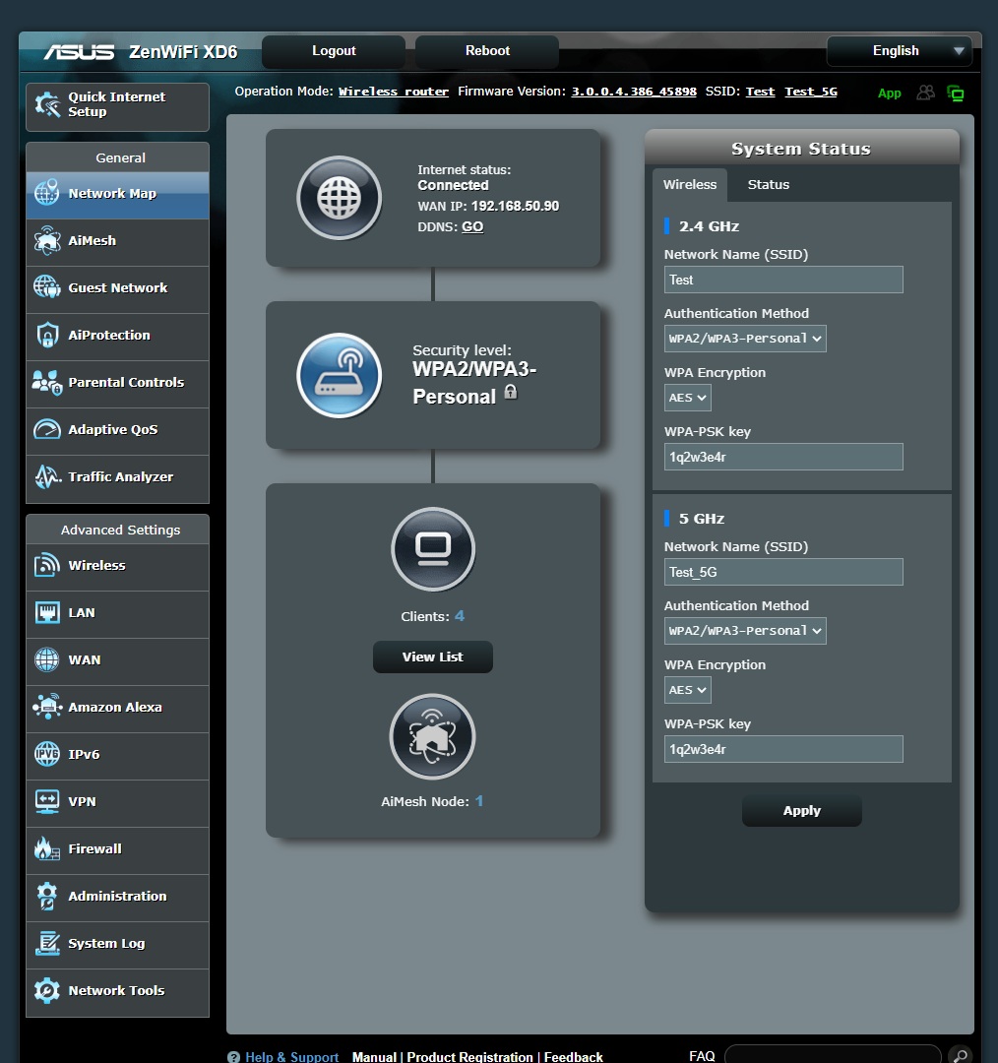Click the AiMesh Node house icon
Screen dimensions: 998x1063
432,736
